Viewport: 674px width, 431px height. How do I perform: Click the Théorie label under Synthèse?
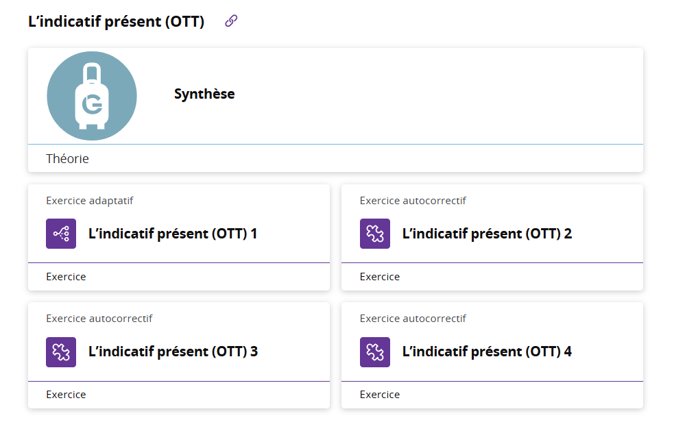click(67, 158)
